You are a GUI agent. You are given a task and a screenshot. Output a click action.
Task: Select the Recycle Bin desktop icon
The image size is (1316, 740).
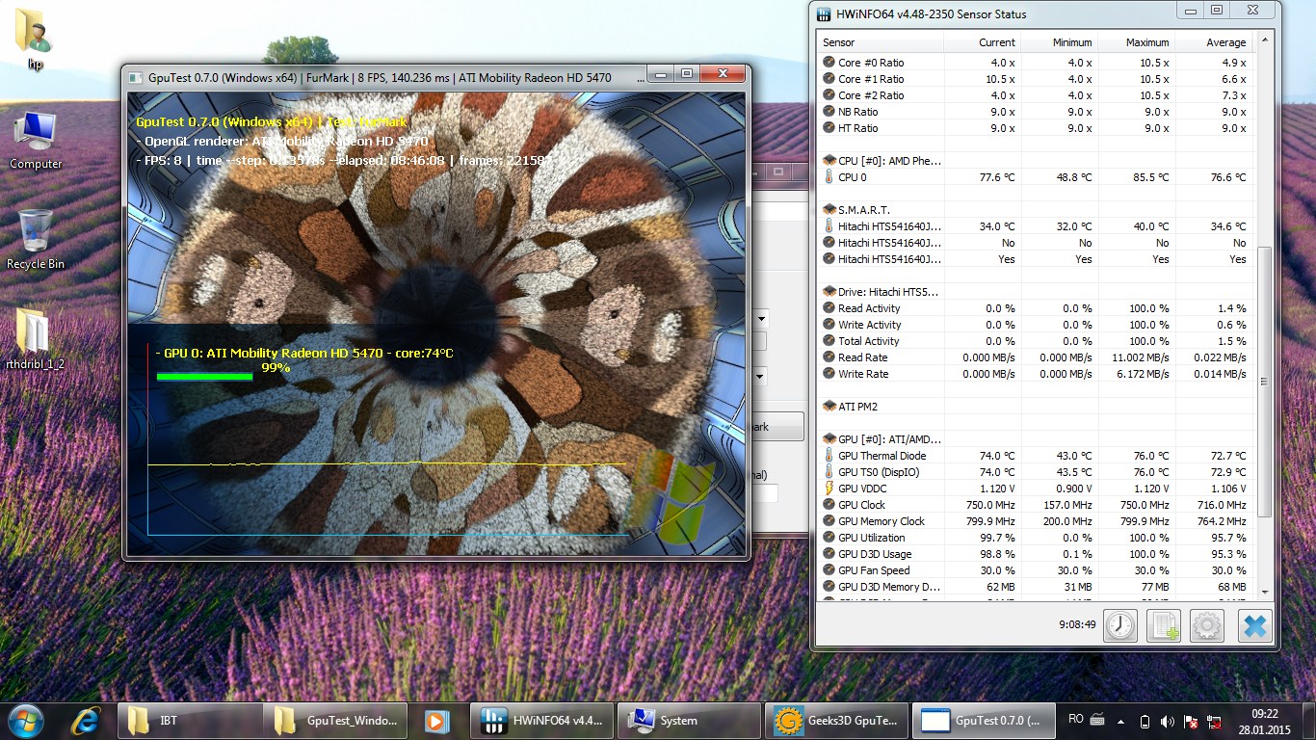pyautogui.click(x=36, y=239)
